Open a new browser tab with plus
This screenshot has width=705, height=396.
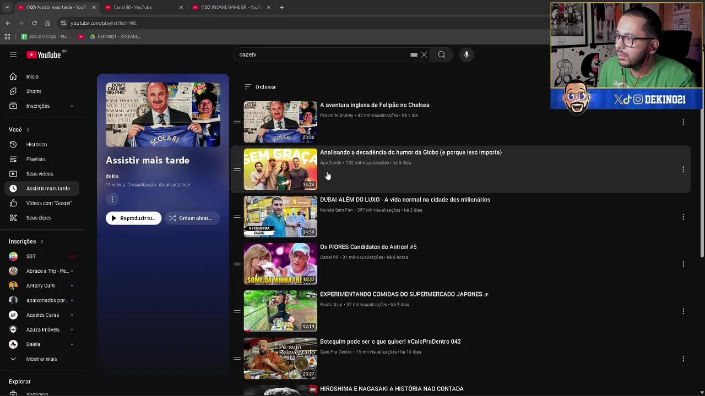click(281, 7)
